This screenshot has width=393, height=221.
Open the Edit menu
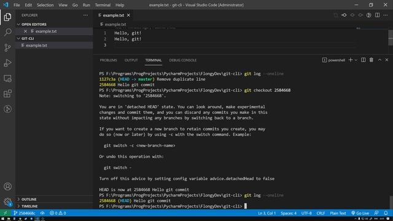click(28, 5)
